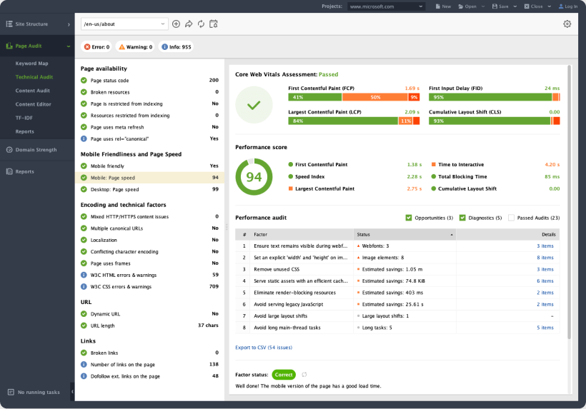The height and width of the screenshot is (409, 586).
Task: Expand the /en-us/about page URL dropdown
Action: tap(164, 24)
